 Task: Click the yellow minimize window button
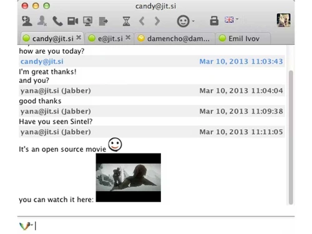pyautogui.click(x=36, y=6)
